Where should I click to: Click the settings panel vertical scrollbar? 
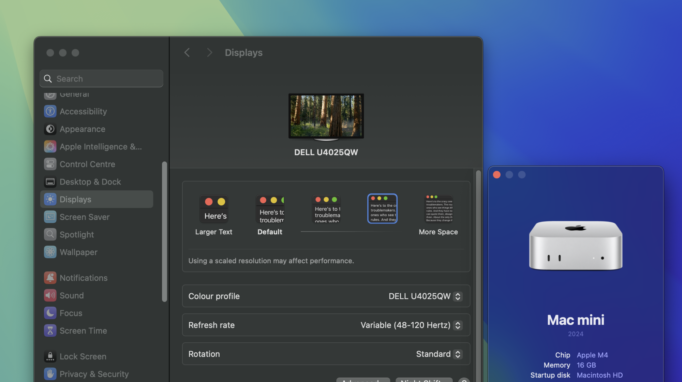coord(478,273)
